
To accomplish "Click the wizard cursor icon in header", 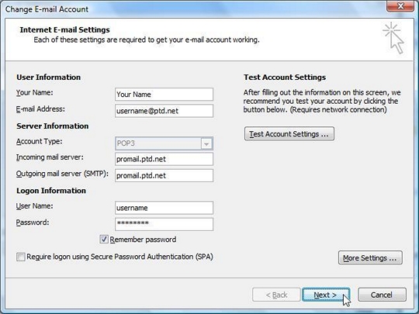I will coord(393,38).
